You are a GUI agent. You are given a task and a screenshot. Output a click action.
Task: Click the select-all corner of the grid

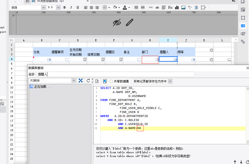11,40
